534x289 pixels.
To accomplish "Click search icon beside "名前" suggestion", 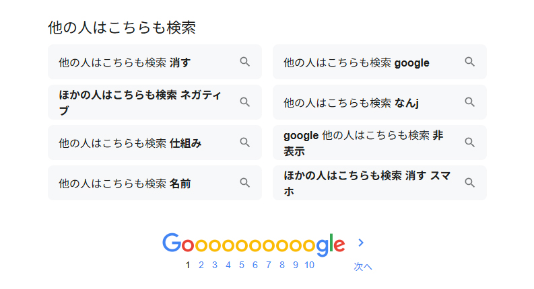I will tap(244, 183).
